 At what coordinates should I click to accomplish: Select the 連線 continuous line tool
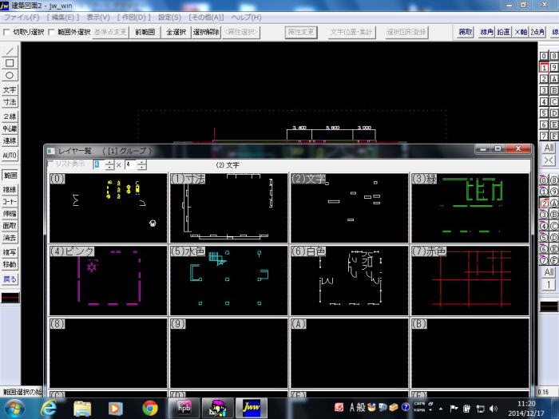pos(10,140)
